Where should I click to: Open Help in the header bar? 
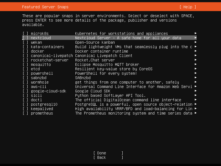pos(188,7)
